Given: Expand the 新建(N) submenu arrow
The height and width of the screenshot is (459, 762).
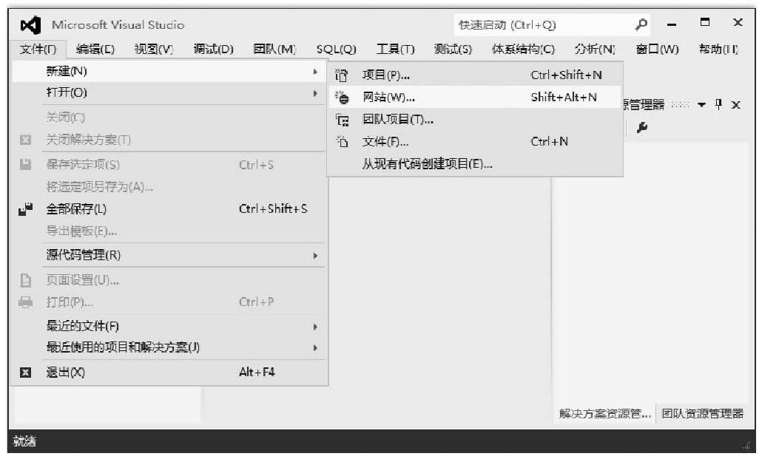Looking at the screenshot, I should (315, 72).
